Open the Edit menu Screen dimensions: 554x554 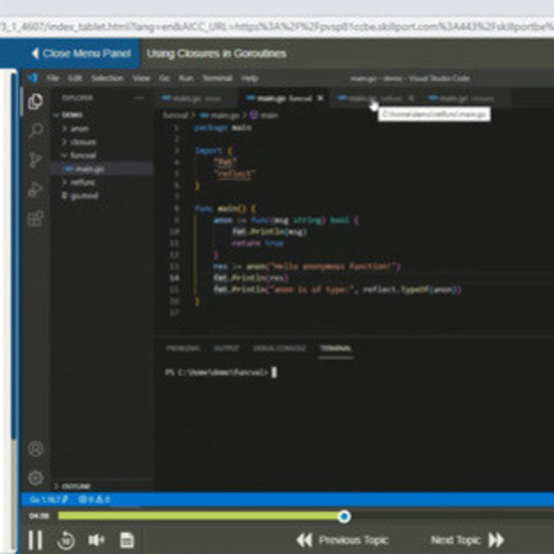75,78
